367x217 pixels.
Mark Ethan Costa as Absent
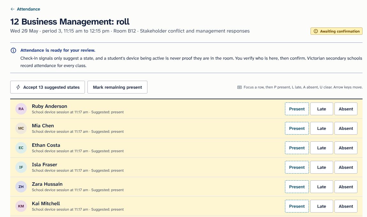click(x=346, y=148)
